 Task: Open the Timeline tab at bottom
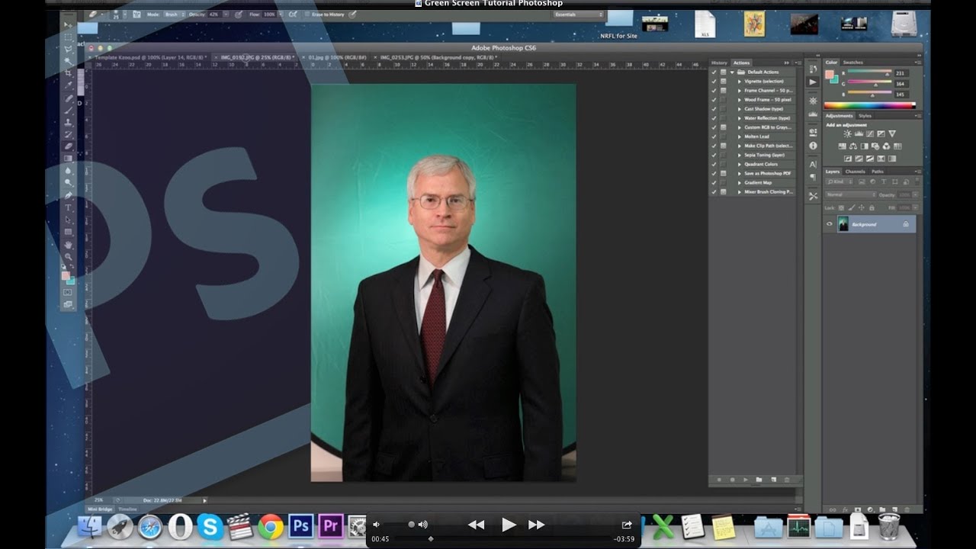click(127, 509)
